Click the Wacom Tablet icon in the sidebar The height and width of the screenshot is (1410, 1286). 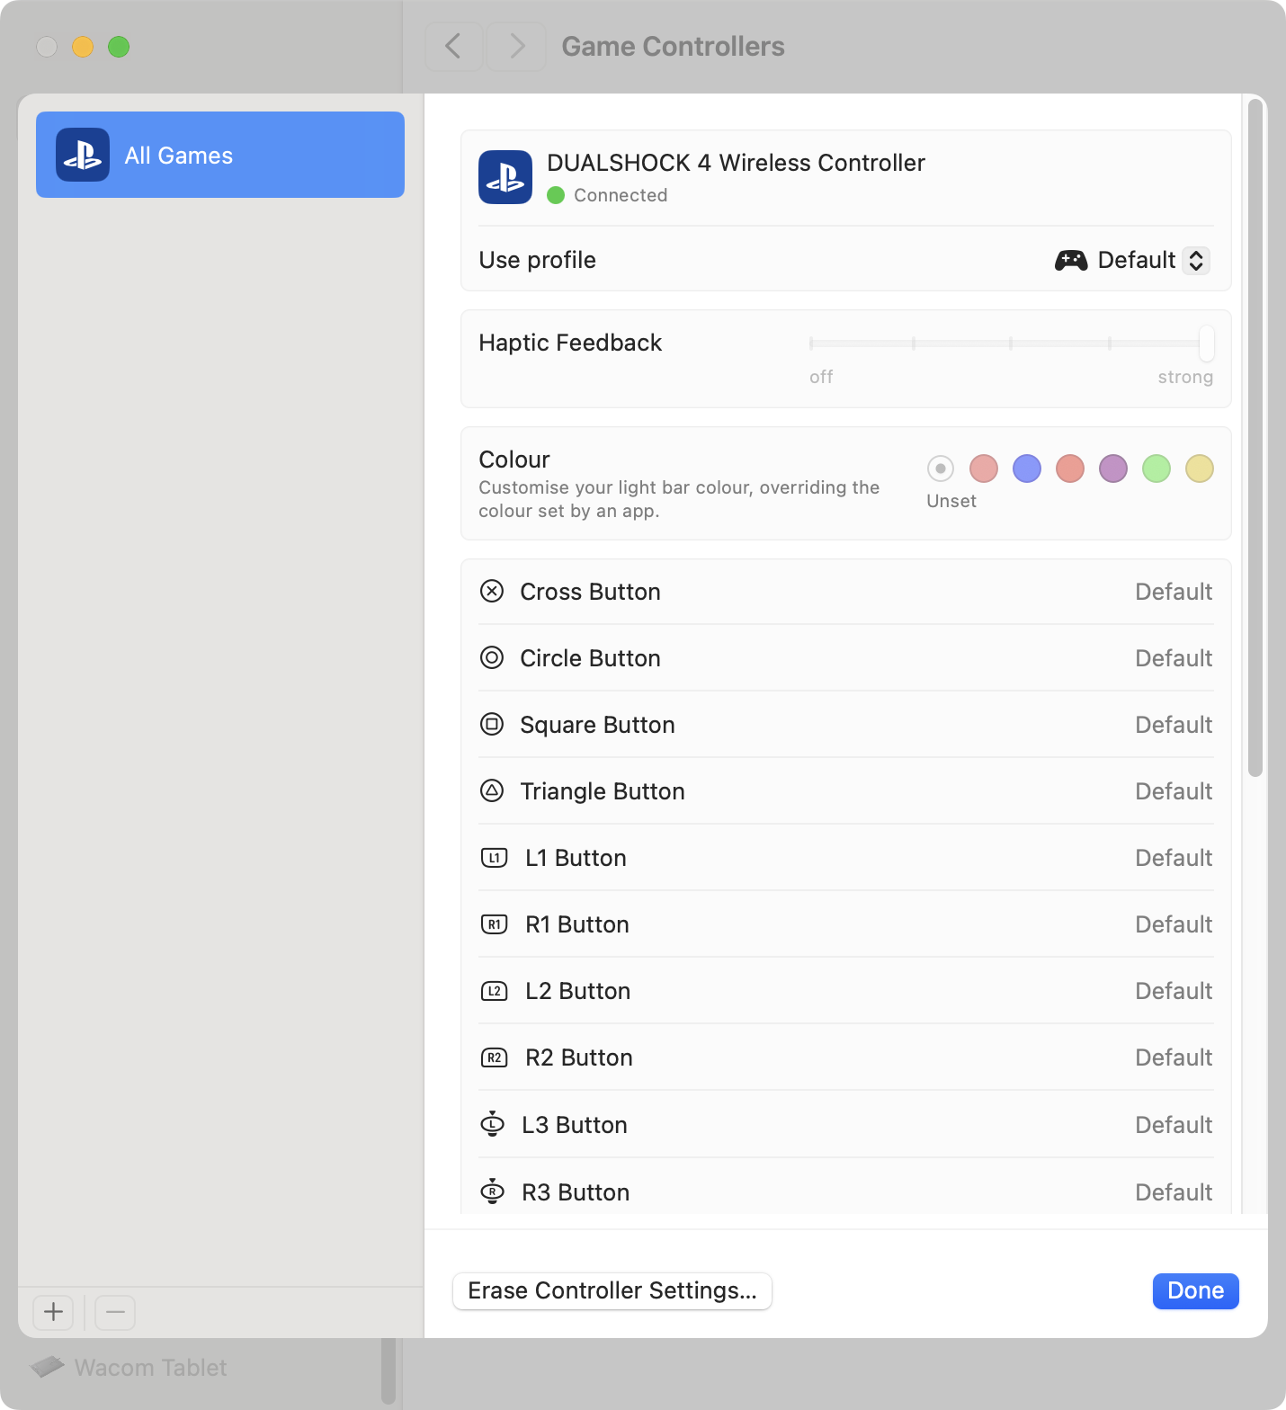coord(47,1367)
